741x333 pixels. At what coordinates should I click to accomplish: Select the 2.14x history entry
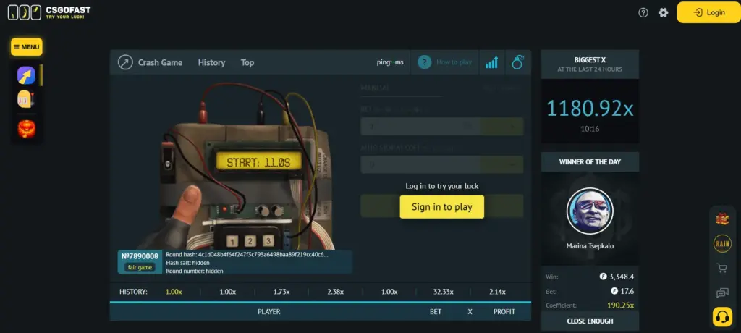tap(497, 292)
